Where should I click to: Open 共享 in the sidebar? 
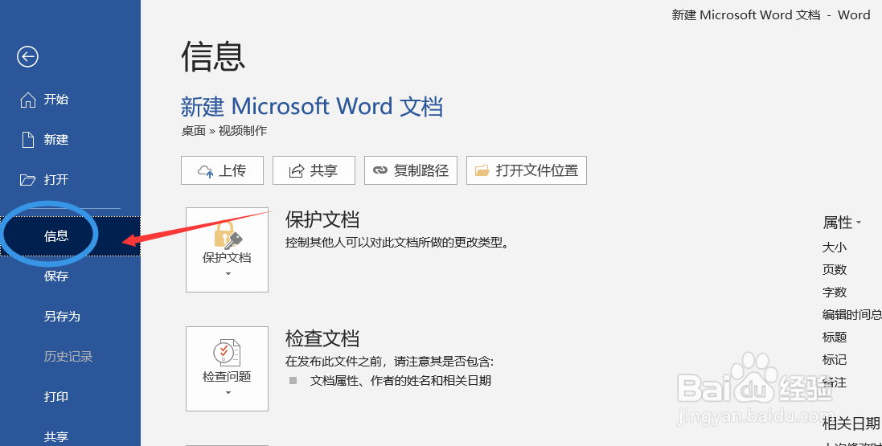tap(70, 433)
